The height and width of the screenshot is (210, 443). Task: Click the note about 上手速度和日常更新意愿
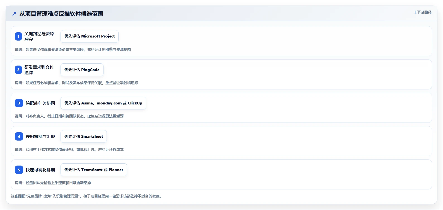tap(53, 183)
